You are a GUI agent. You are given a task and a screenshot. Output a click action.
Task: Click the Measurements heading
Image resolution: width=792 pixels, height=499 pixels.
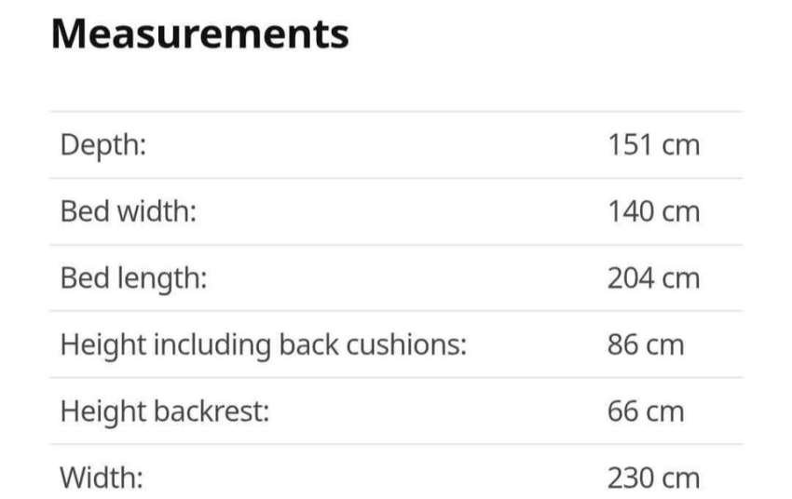200,34
